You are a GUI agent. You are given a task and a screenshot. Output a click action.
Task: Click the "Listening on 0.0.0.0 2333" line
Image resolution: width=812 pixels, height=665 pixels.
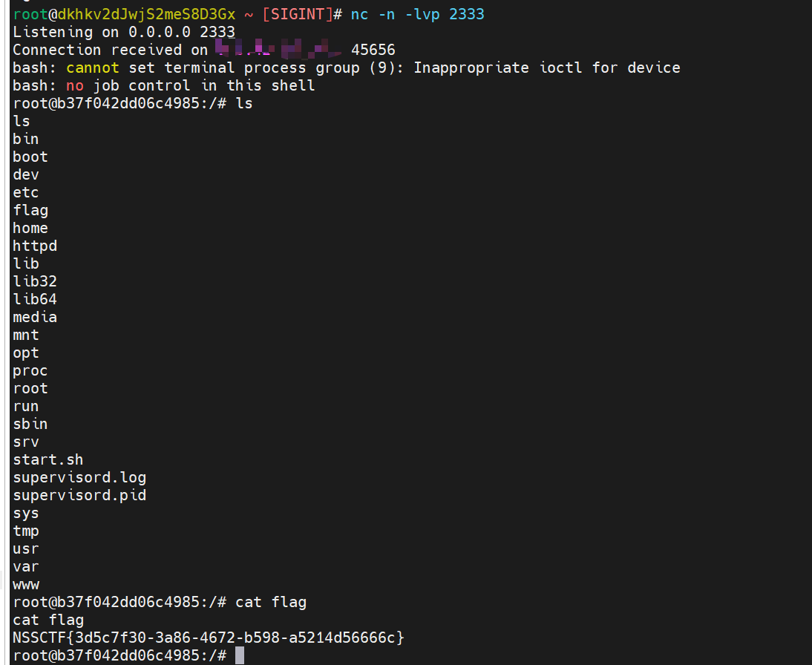pos(124,32)
